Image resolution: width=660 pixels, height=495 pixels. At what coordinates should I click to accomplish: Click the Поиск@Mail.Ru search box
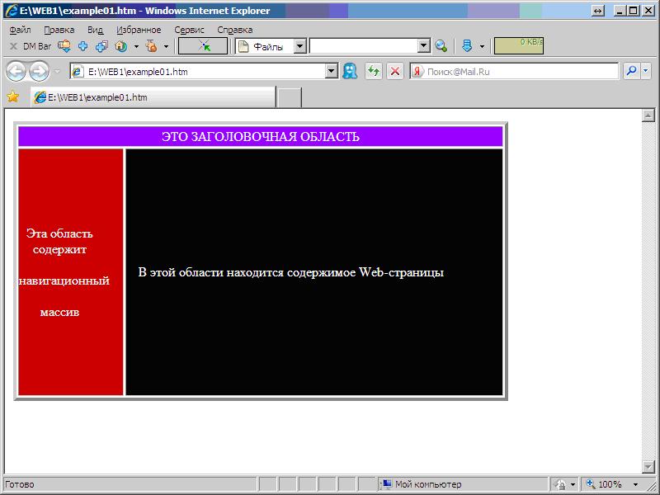[521, 72]
